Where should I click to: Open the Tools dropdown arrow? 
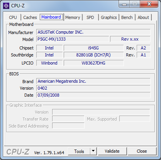click(93, 151)
